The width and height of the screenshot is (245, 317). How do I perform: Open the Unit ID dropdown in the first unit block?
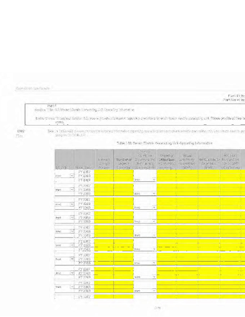[x=64, y=175]
